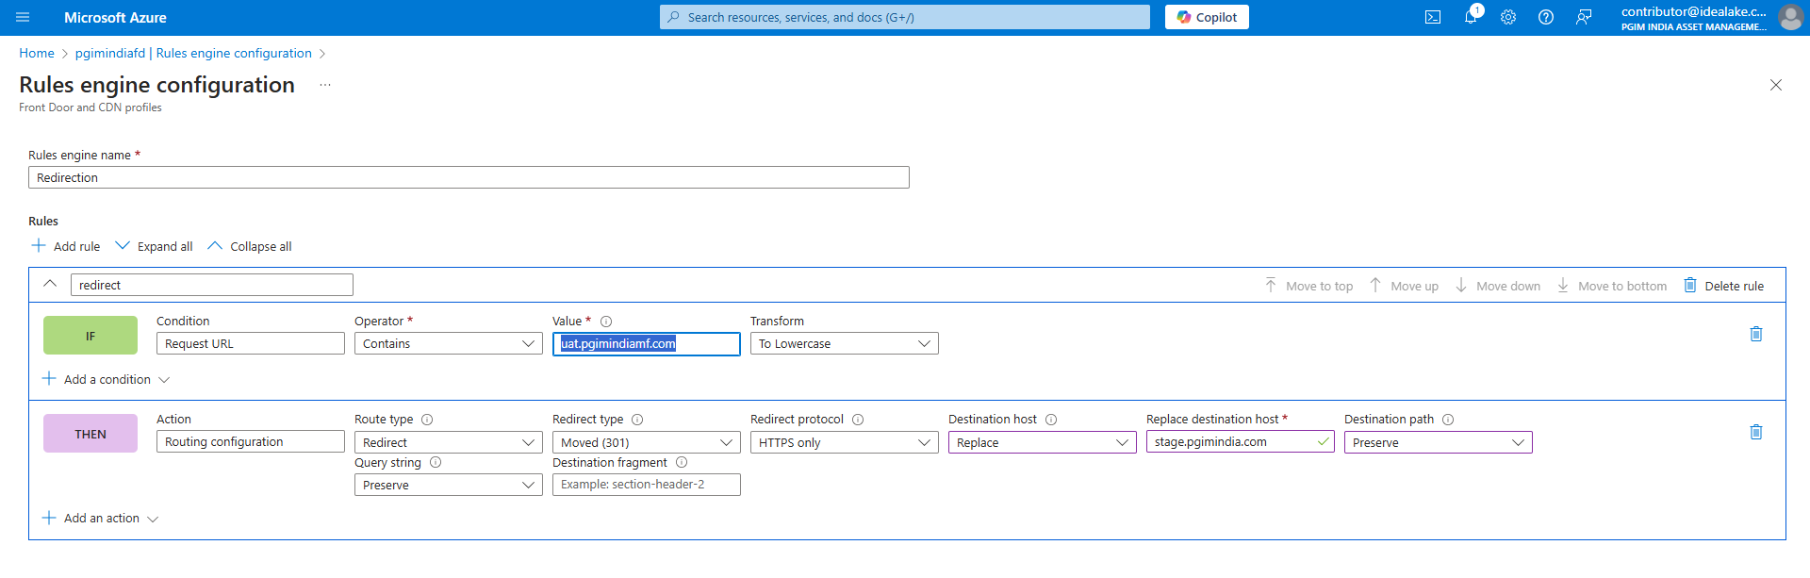Open the Feedback icon in header
This screenshot has width=1810, height=578.
pos(1584,17)
